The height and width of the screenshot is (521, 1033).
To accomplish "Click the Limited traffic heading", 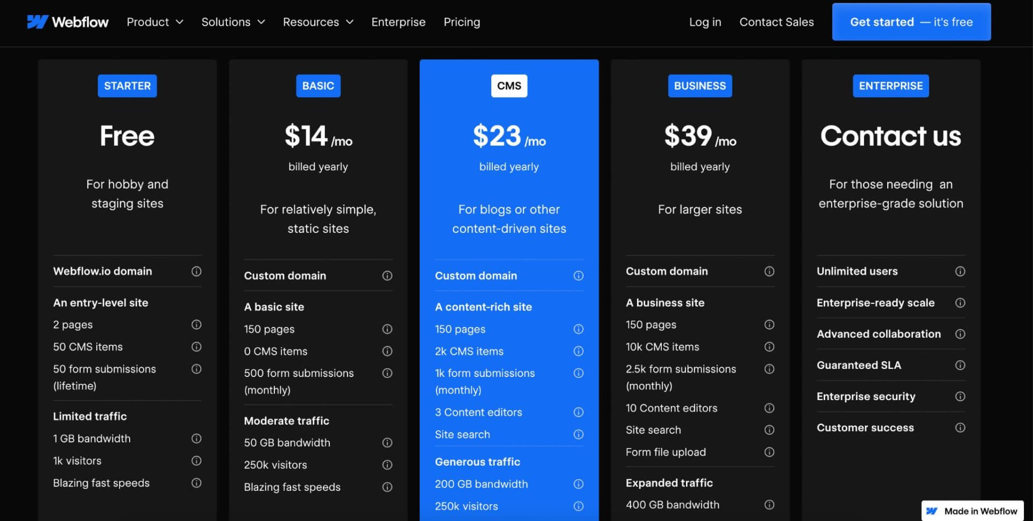I will point(90,417).
